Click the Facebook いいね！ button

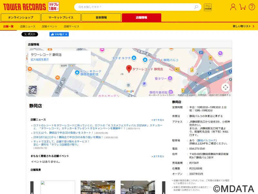59,34
